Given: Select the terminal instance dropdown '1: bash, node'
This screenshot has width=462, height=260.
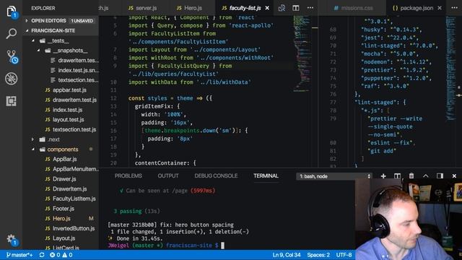Looking at the screenshot, I should 334,176.
